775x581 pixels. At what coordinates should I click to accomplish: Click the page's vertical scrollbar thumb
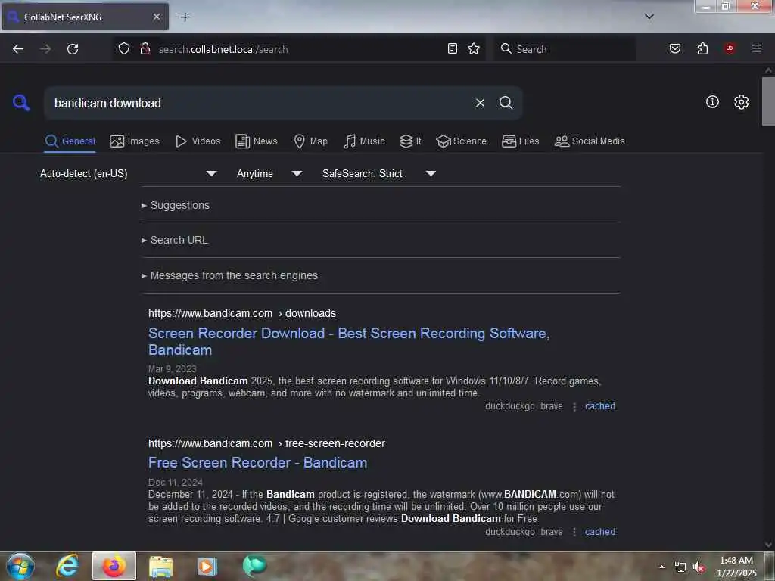768,101
